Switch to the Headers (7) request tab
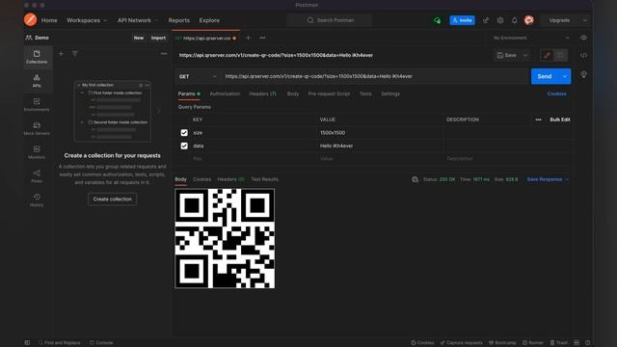 click(262, 93)
